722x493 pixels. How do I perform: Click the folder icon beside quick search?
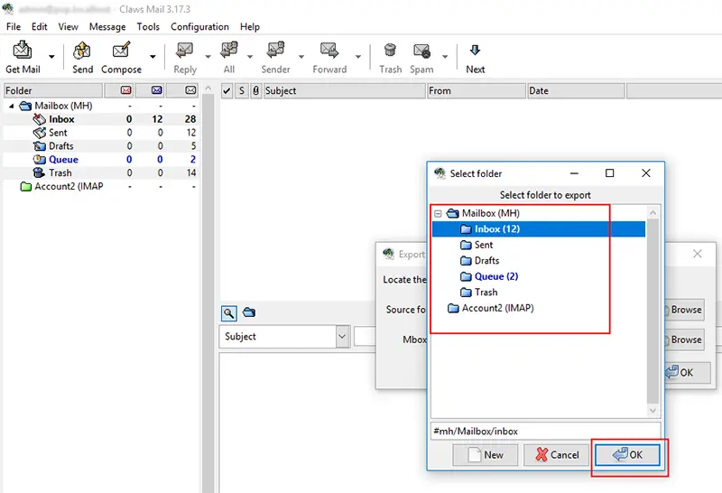click(x=249, y=312)
